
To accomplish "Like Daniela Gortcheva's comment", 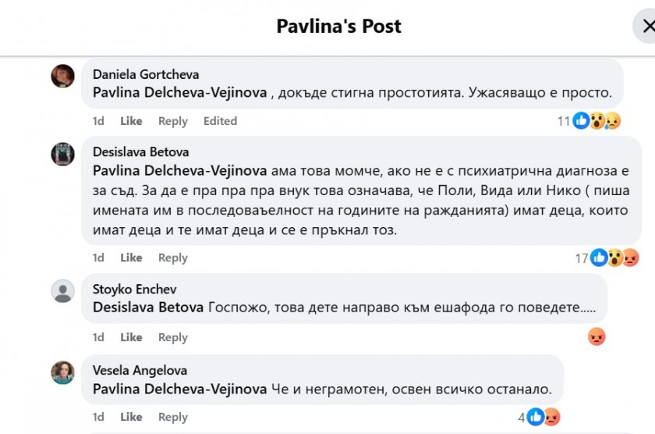I will (131, 121).
